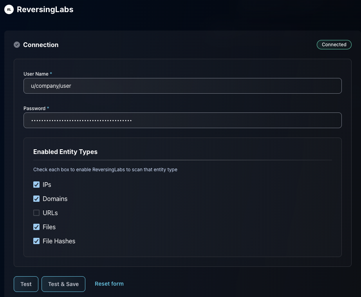Disable the Domains entity type checkbox
The image size is (361, 297).
36,199
